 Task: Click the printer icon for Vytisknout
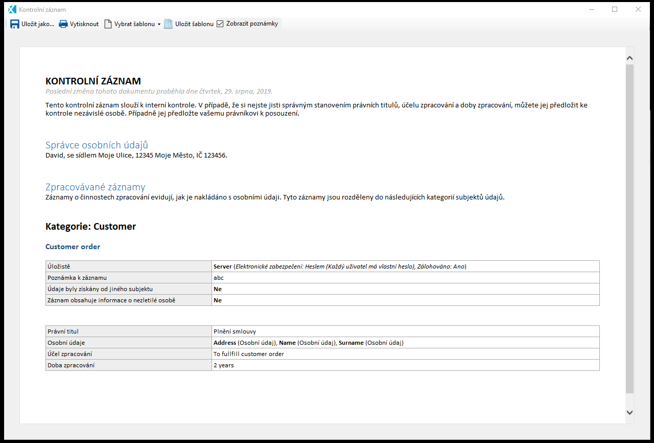click(63, 24)
